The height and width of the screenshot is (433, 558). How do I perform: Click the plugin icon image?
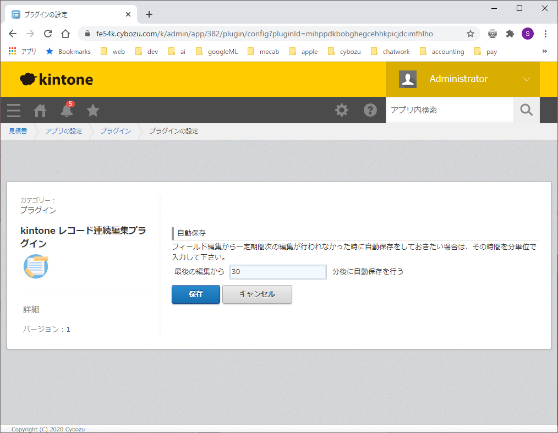coord(36,266)
